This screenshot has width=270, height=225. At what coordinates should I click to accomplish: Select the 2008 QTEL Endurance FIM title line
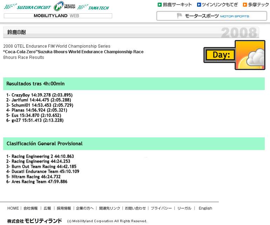pyautogui.click(x=57, y=46)
